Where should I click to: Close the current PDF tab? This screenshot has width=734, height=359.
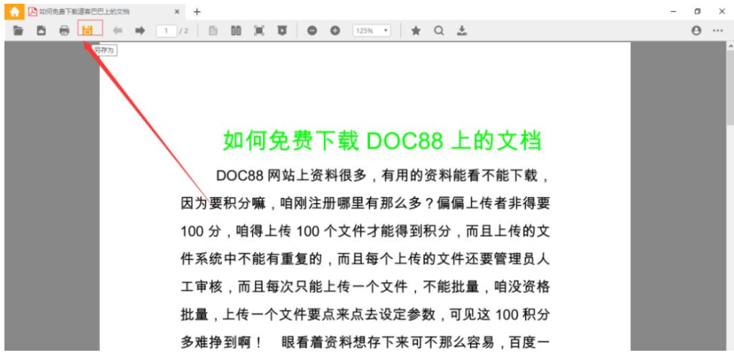pyautogui.click(x=177, y=12)
